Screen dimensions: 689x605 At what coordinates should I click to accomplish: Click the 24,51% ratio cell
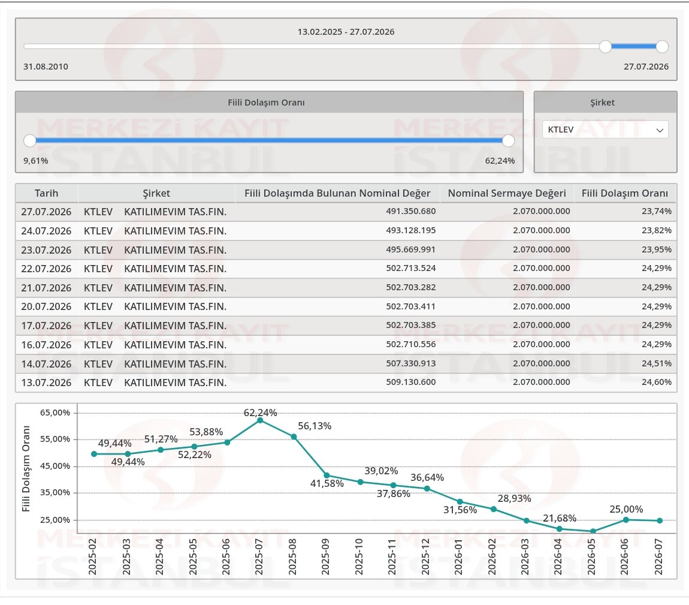pyautogui.click(x=657, y=363)
